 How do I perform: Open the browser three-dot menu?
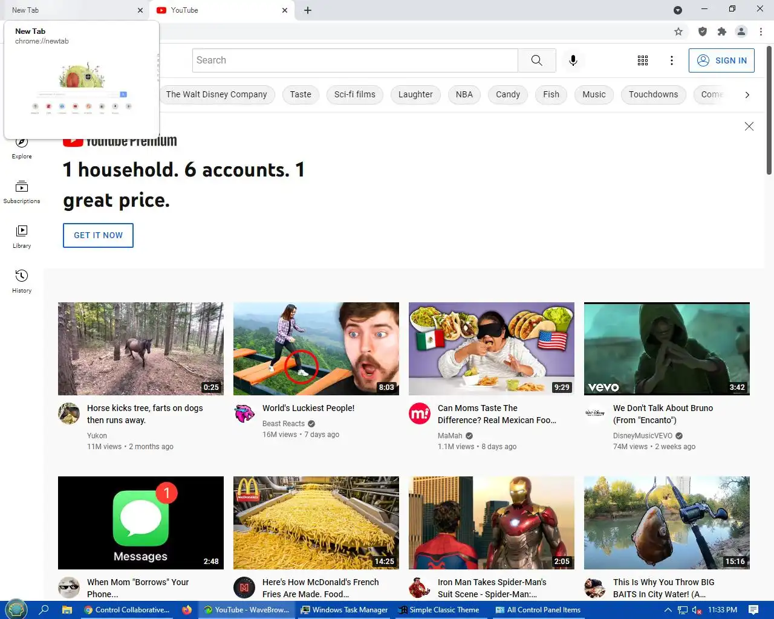click(761, 31)
